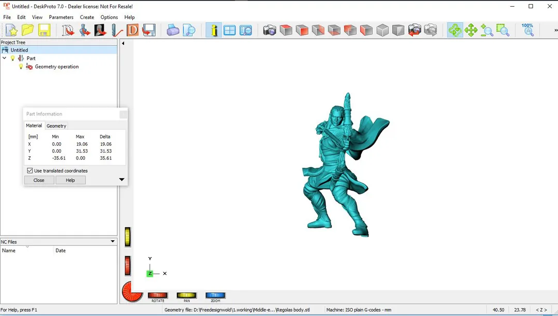Click the zoom-list view icon beside four-pane
Viewport: 558px width, 316px height.
(245, 30)
